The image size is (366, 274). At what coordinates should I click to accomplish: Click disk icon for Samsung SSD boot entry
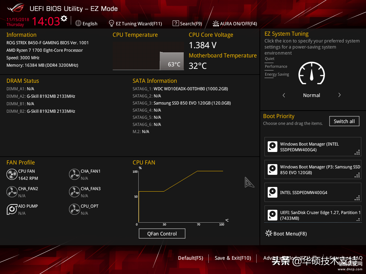272,169
